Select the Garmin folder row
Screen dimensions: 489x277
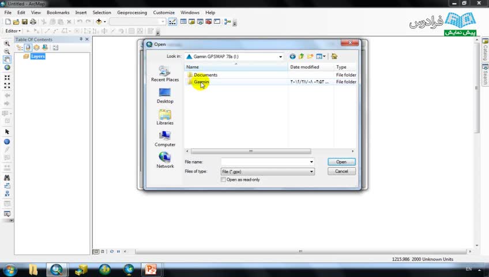(270, 82)
